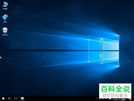This screenshot has height=101, width=134.
Task: Open Cortana search circle on taskbar
Action: [9, 98]
